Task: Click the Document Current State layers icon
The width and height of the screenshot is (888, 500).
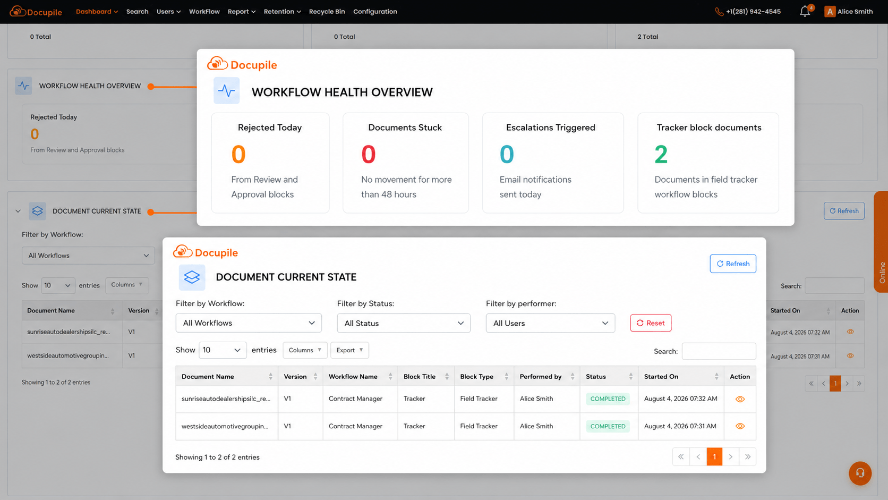Action: (192, 277)
